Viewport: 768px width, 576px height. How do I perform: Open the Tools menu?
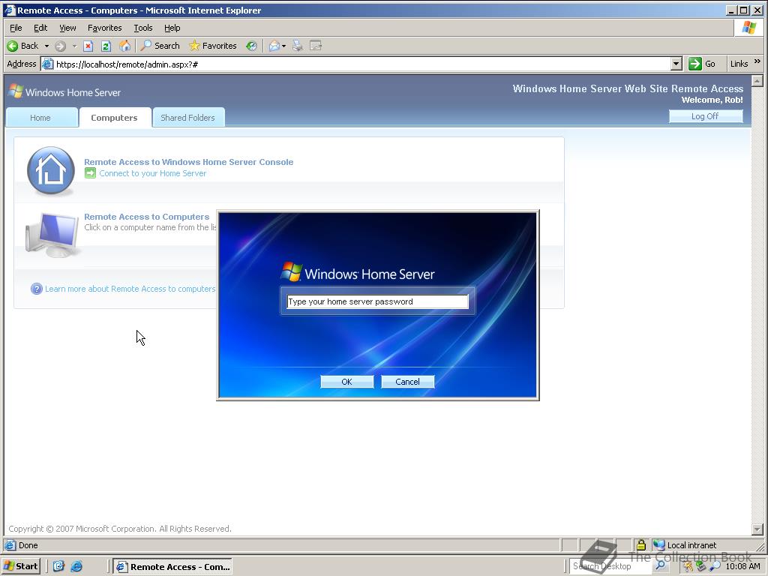pos(143,28)
